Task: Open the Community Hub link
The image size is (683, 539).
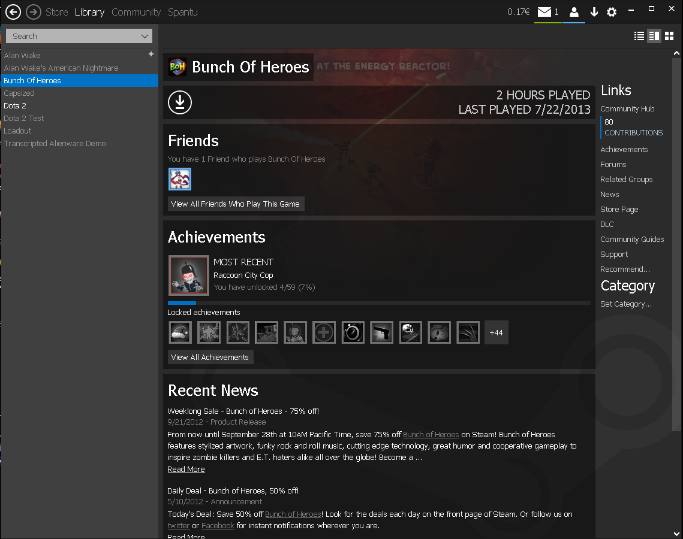Action: tap(627, 109)
